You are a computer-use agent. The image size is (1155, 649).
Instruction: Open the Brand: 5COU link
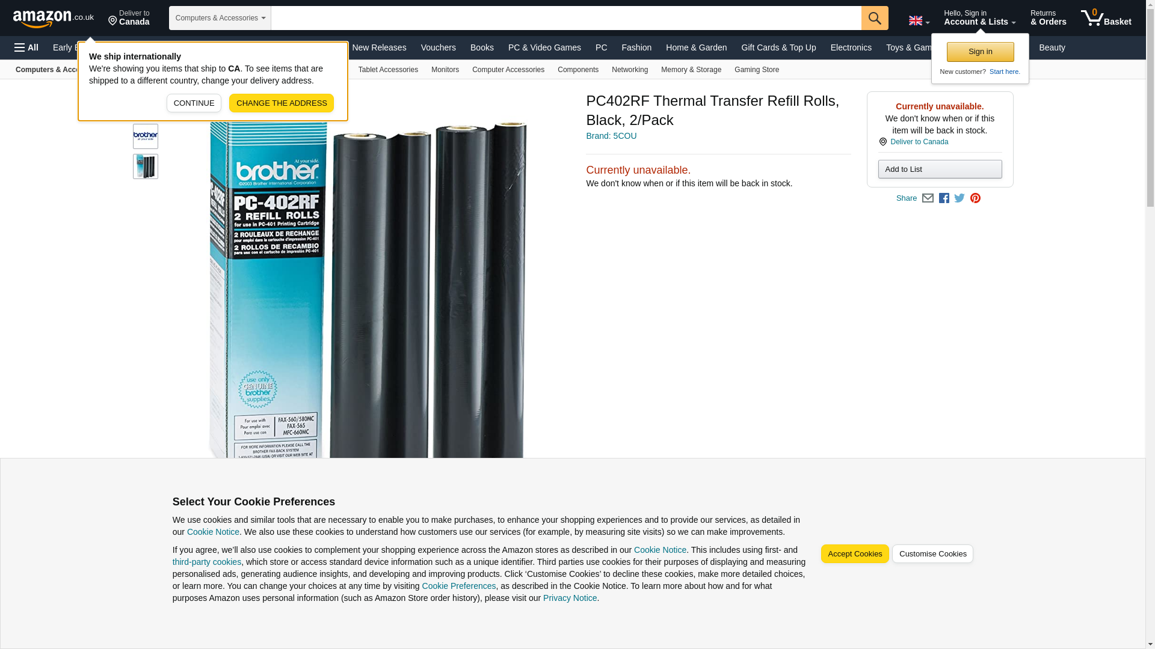(x=611, y=136)
